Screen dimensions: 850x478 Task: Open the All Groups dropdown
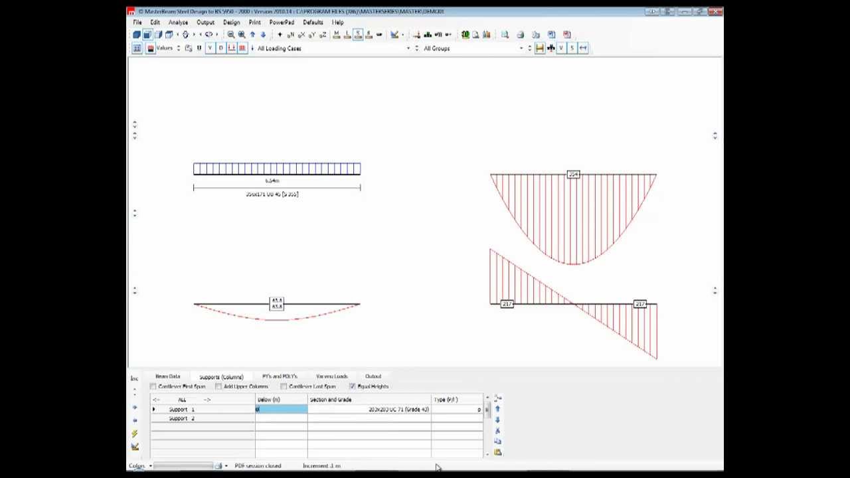(521, 48)
